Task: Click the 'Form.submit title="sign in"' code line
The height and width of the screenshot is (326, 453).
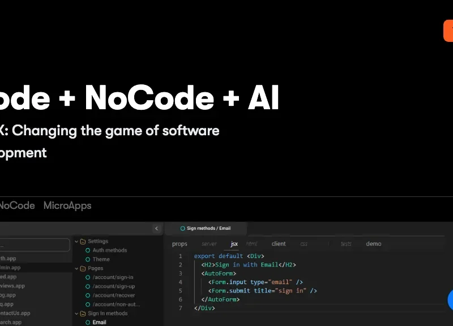Action: click(263, 291)
